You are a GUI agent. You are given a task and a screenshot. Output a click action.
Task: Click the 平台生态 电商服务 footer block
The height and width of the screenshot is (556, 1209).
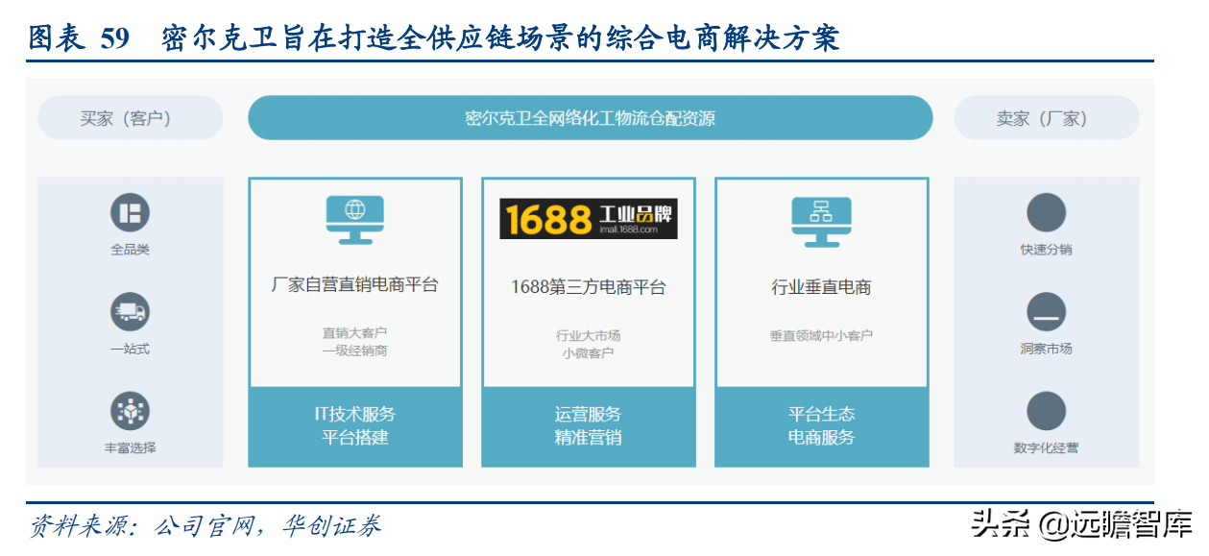pyautogui.click(x=822, y=426)
